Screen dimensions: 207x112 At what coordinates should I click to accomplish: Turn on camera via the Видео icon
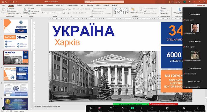(100, 108)
